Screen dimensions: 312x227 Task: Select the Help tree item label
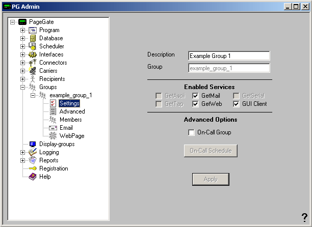pyautogui.click(x=45, y=177)
